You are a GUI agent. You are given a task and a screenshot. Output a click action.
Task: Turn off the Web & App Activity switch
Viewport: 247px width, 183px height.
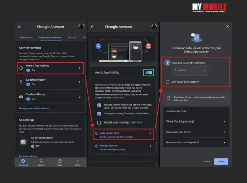pos(149,73)
